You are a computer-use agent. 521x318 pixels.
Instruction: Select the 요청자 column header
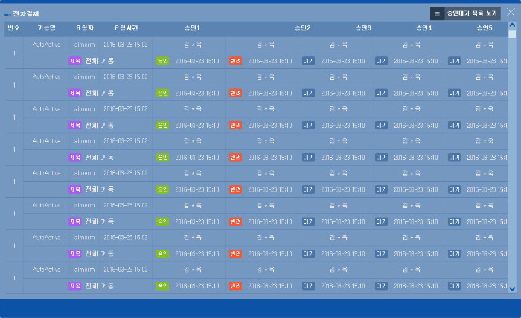click(84, 28)
